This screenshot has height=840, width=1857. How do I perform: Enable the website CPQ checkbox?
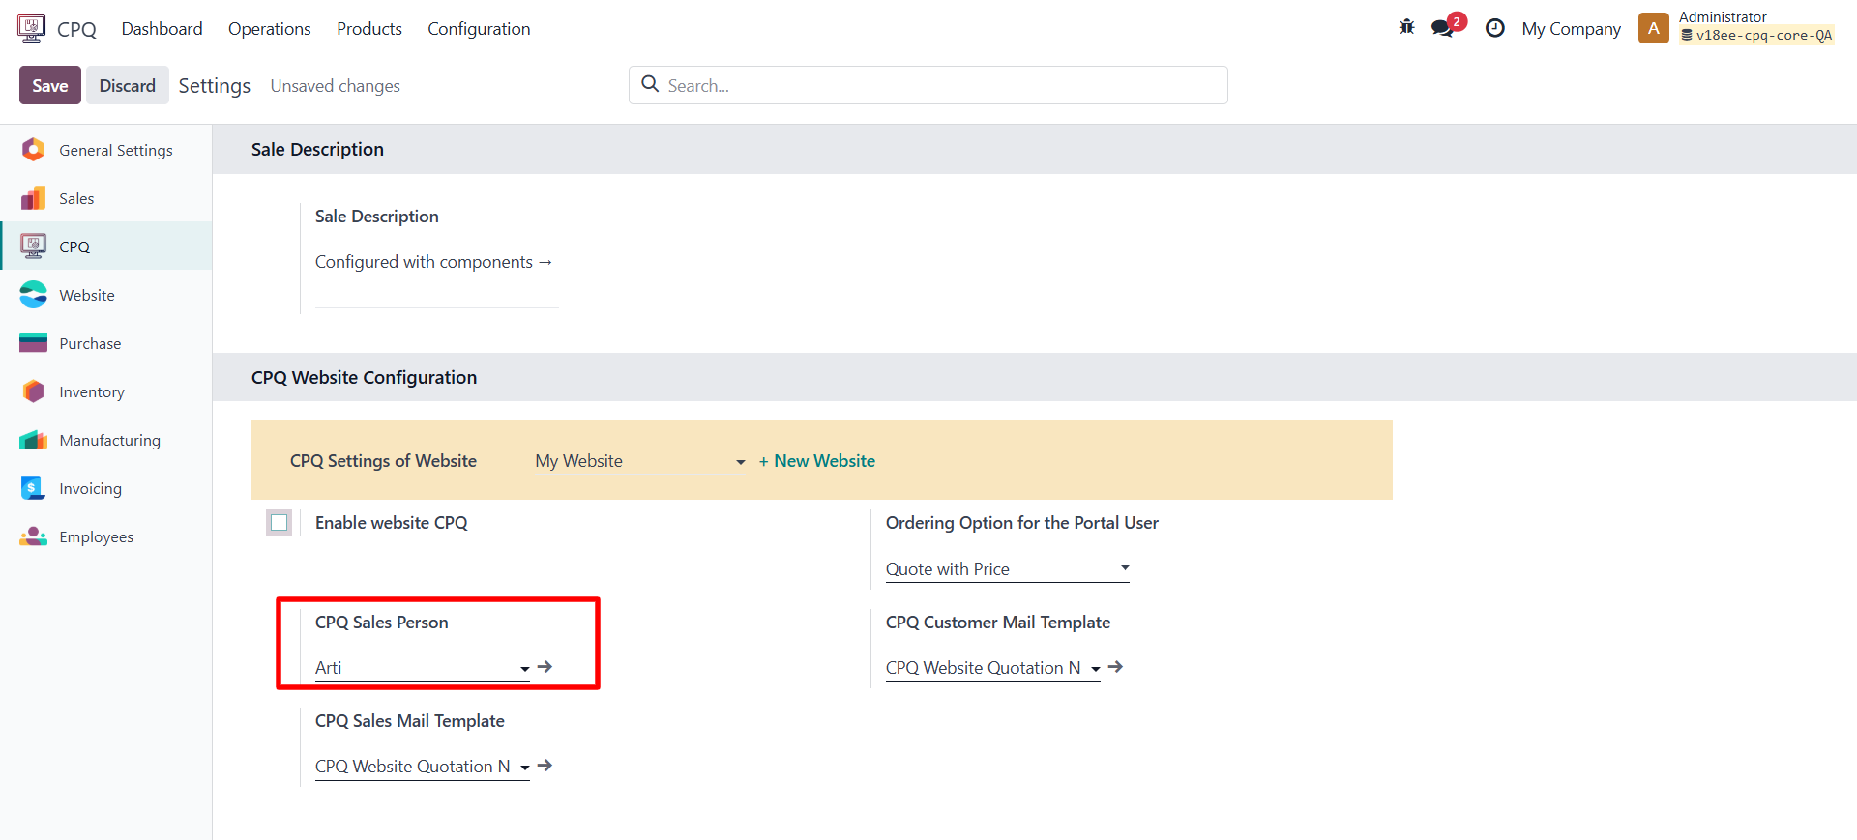(x=280, y=523)
